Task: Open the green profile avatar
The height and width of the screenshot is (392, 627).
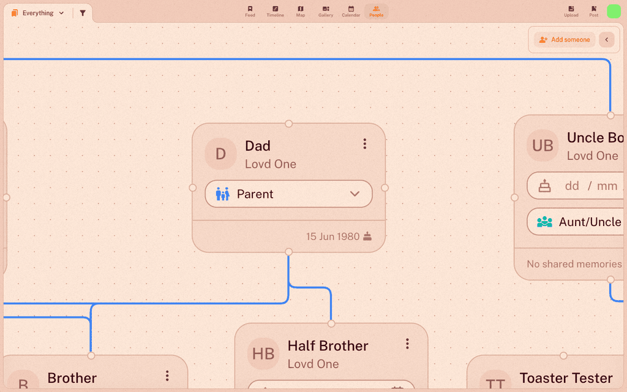Action: point(614,12)
